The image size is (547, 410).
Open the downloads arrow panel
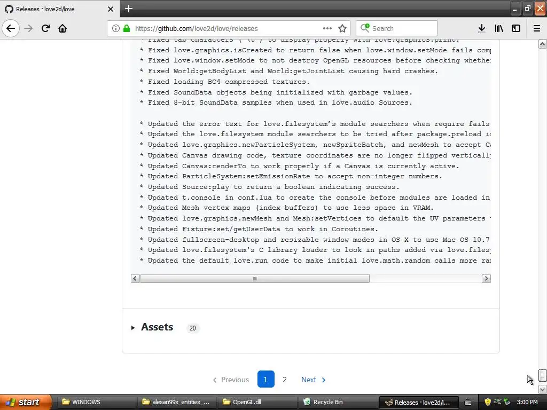coord(482,28)
